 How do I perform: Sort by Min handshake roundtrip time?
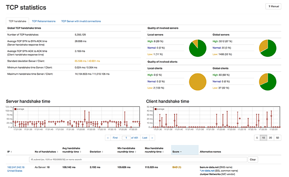(x=136, y=152)
